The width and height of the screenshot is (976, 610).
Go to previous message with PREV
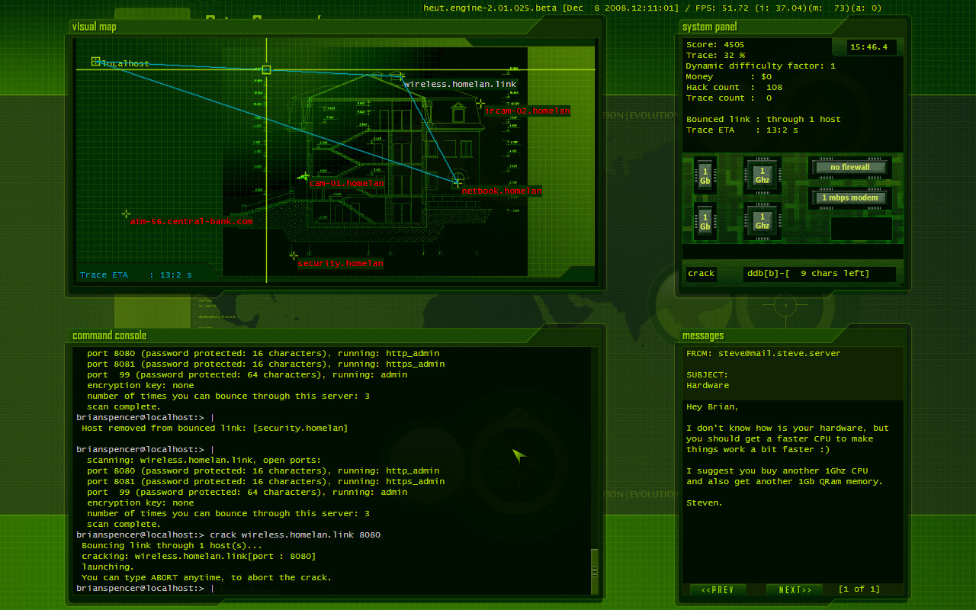tap(718, 589)
